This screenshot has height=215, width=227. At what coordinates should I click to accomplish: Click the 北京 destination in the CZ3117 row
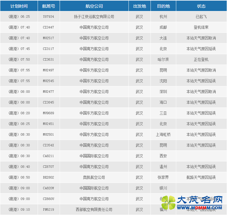pos(163,49)
